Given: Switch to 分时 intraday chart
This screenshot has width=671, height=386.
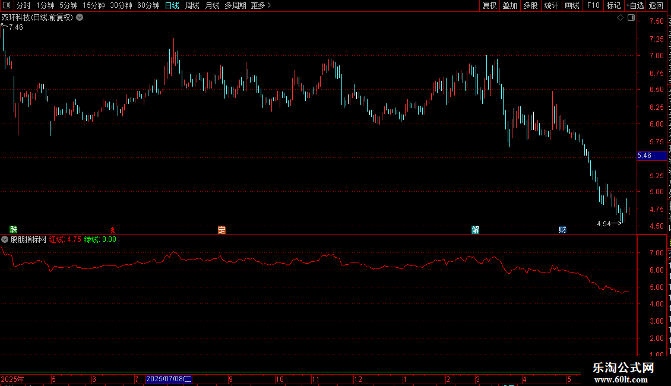Looking at the screenshot, I should tap(24, 5).
